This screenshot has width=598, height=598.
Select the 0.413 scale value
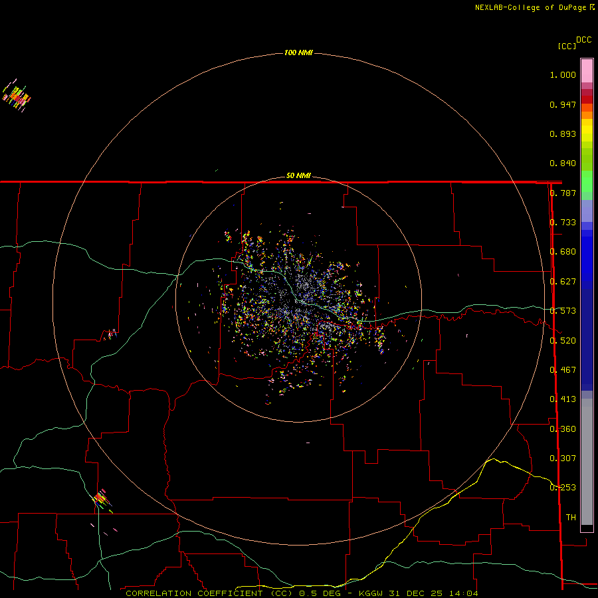coord(563,399)
